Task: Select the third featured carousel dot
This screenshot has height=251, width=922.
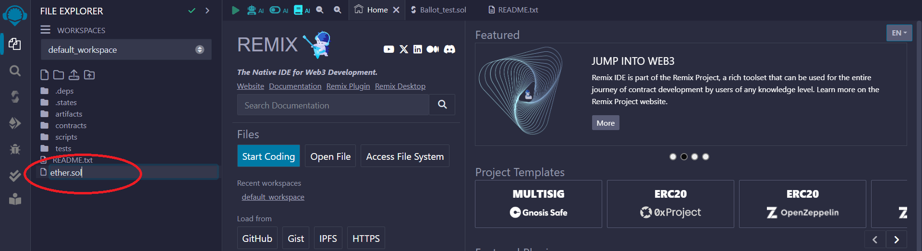Action: [x=694, y=156]
